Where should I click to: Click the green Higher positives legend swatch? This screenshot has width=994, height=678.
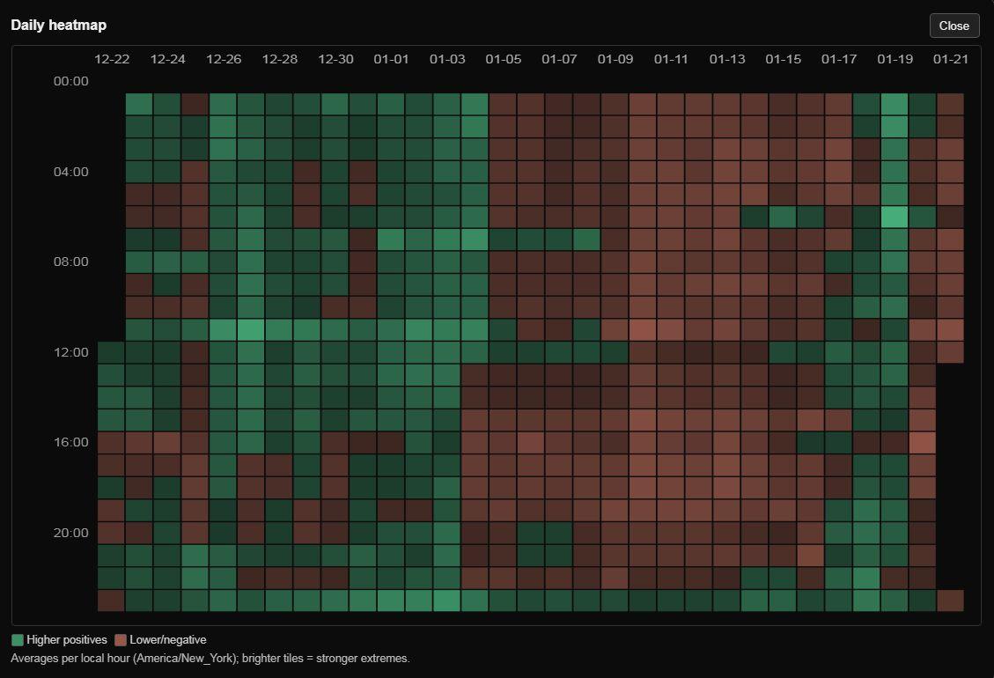18,640
